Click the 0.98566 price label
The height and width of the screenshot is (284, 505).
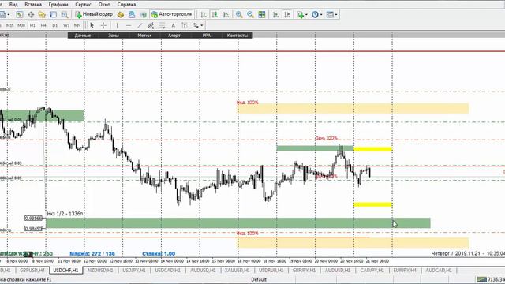33,219
